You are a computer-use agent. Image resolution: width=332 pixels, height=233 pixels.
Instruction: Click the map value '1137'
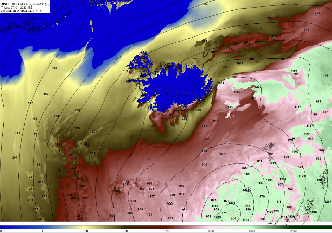298,107
